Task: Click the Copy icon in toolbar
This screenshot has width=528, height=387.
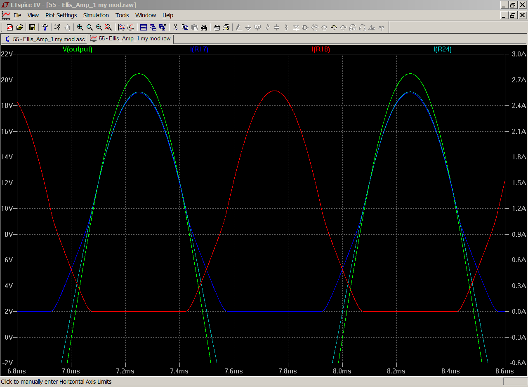Action: pos(185,27)
